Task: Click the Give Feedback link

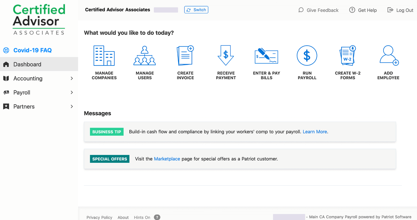Action: coord(322,10)
